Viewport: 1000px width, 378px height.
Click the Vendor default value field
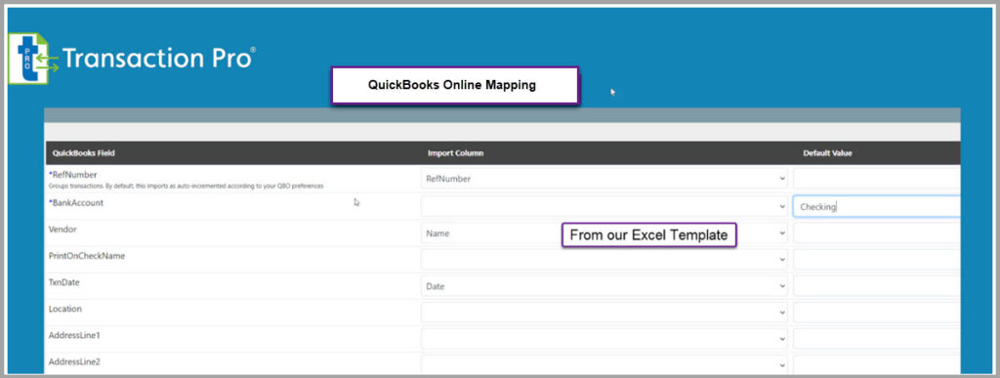tap(876, 233)
